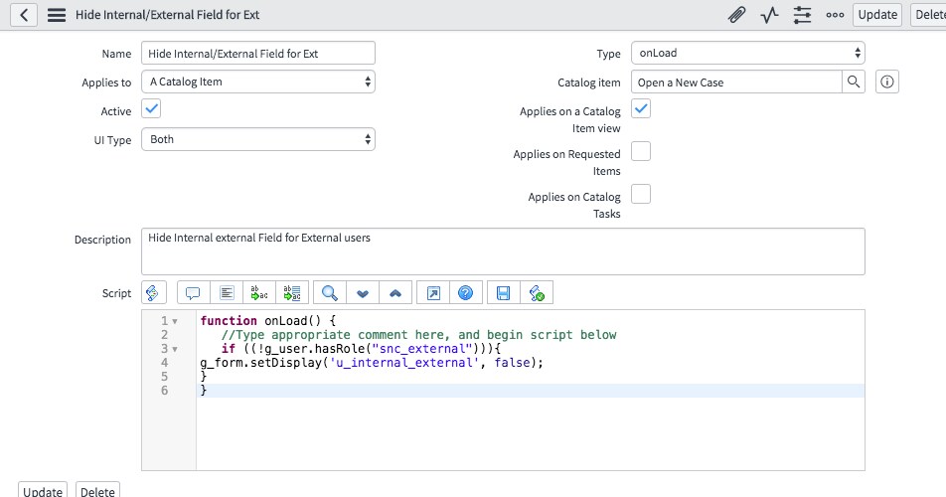Click the highlighted last line of script
The image size is (946, 497).
coord(531,391)
